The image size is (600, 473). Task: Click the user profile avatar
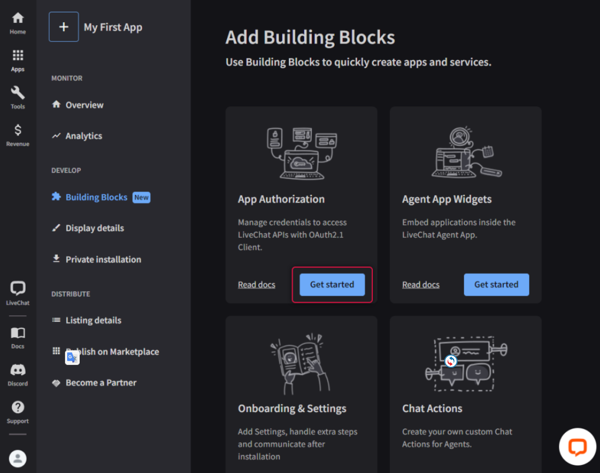pyautogui.click(x=17, y=458)
